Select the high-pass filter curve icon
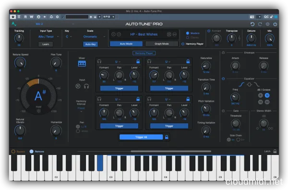This screenshot has height=190, width=288. 241,84
